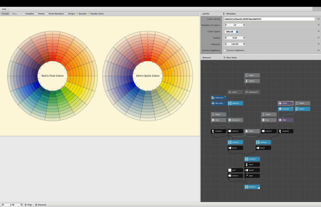
Task: Select the import_csv1 node
Action: point(219,98)
